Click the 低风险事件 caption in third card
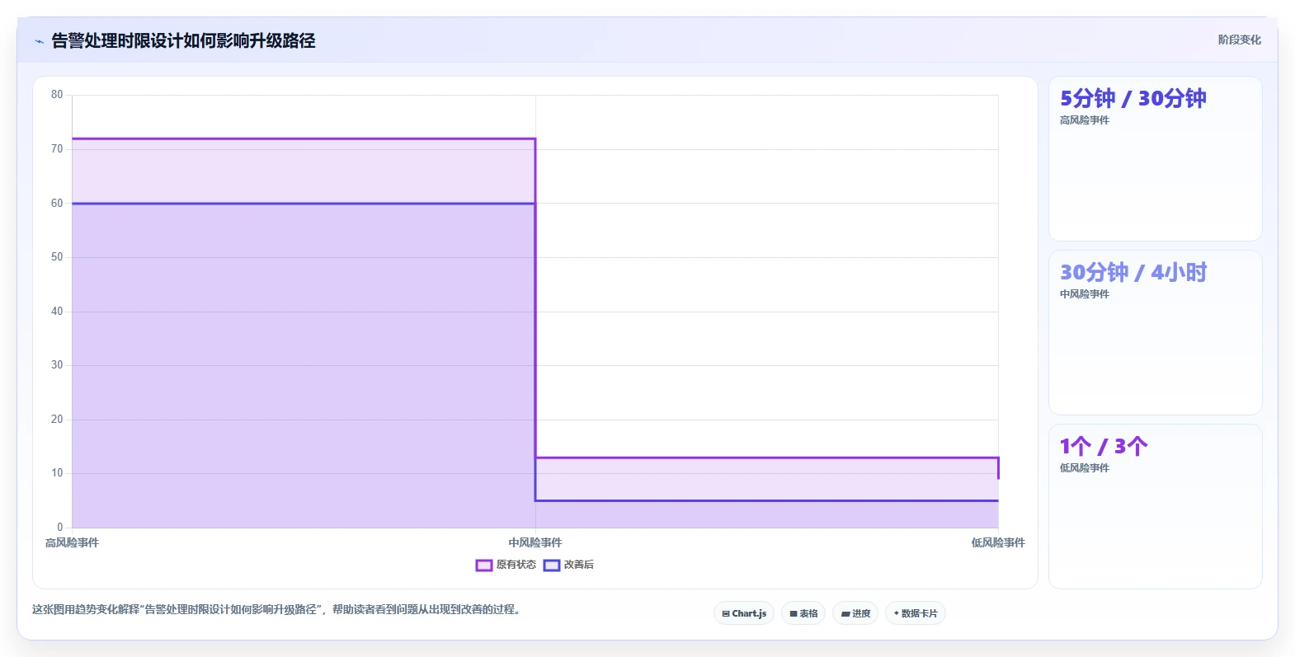This screenshot has height=657, width=1295. (1085, 468)
